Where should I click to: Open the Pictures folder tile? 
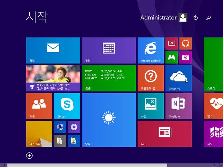[74, 141]
